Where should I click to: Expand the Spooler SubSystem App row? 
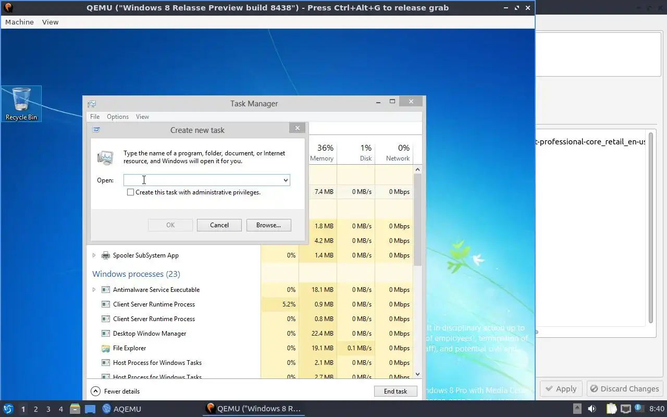(x=94, y=255)
